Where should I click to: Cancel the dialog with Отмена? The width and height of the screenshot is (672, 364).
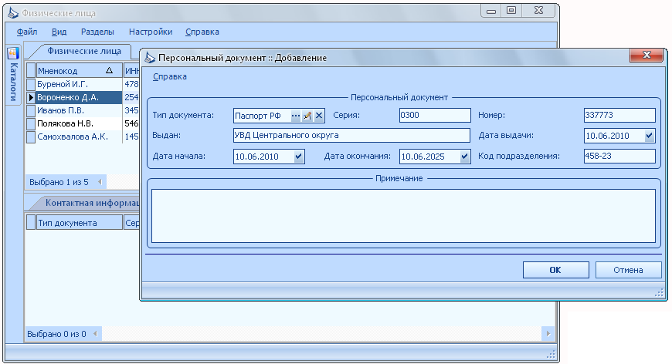(x=628, y=270)
